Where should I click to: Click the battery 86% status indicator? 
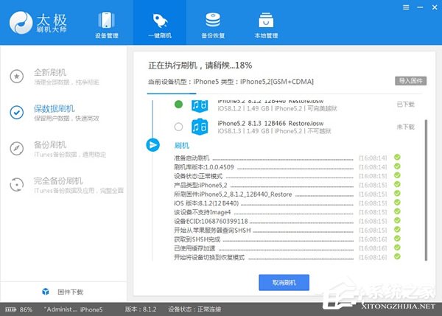[21, 310]
